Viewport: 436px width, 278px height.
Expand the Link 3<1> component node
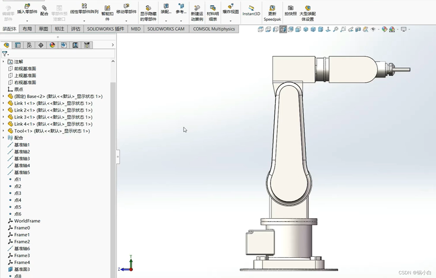tap(4, 117)
